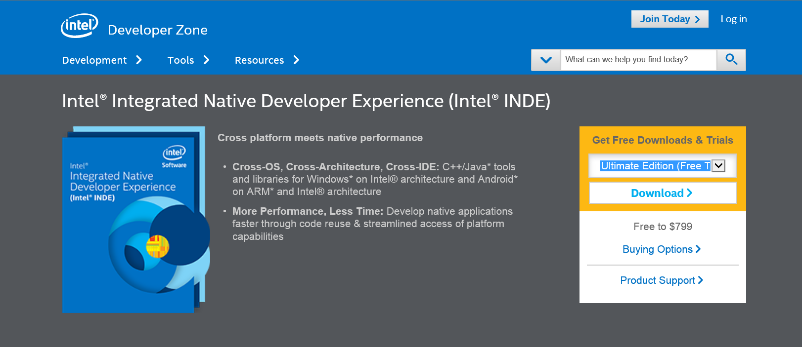Click the Download button
Viewport: 802px width, 348px height.
coord(663,193)
